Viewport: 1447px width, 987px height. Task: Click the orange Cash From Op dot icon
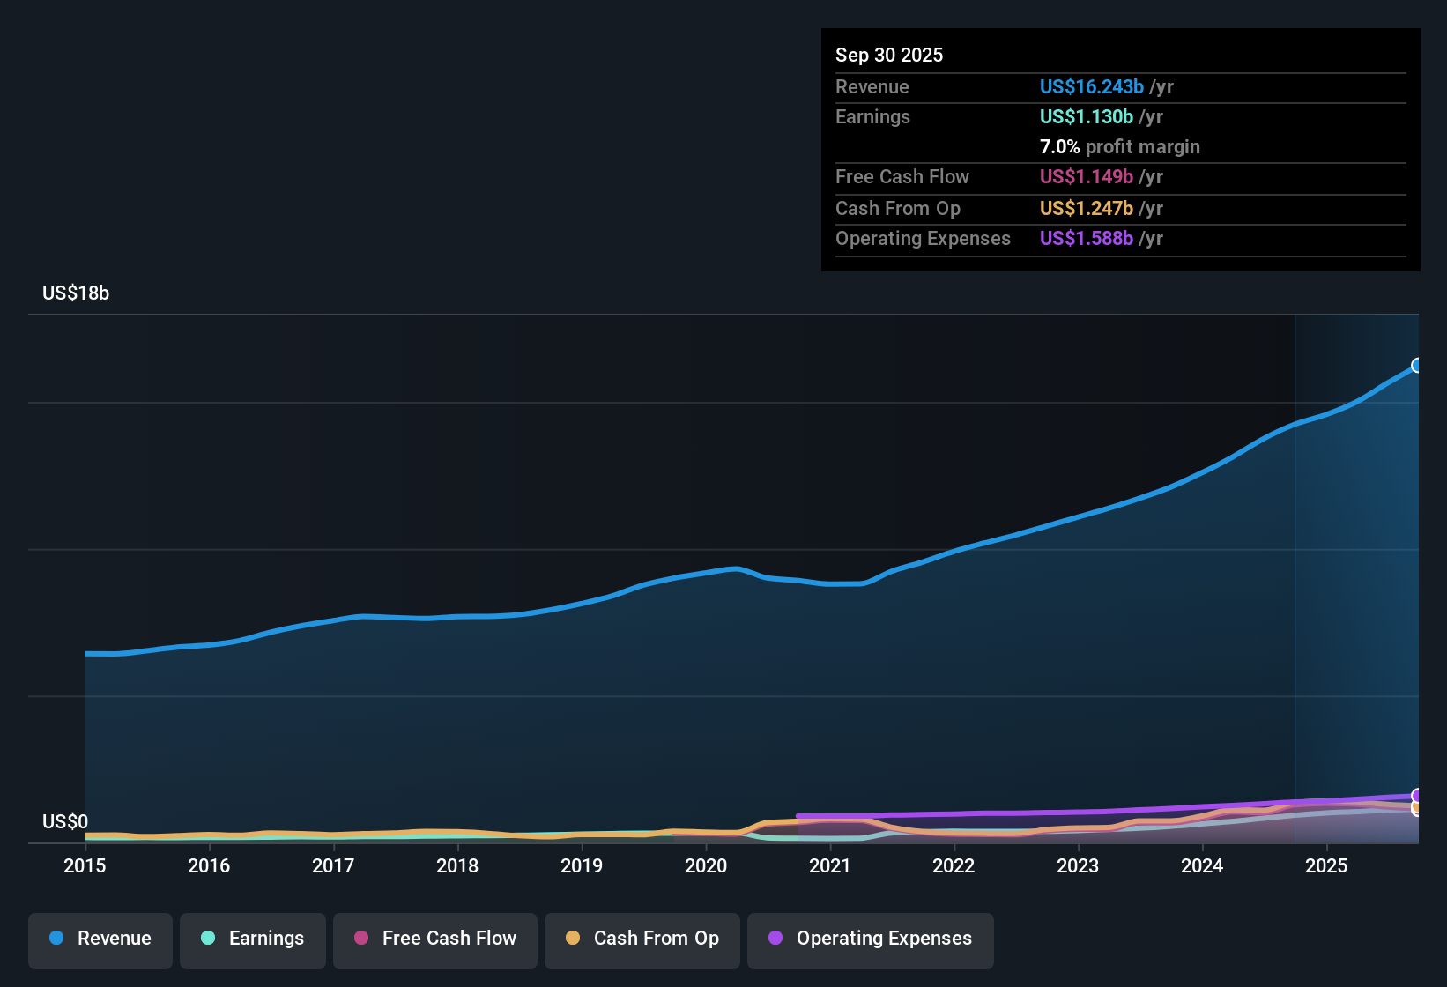point(573,939)
